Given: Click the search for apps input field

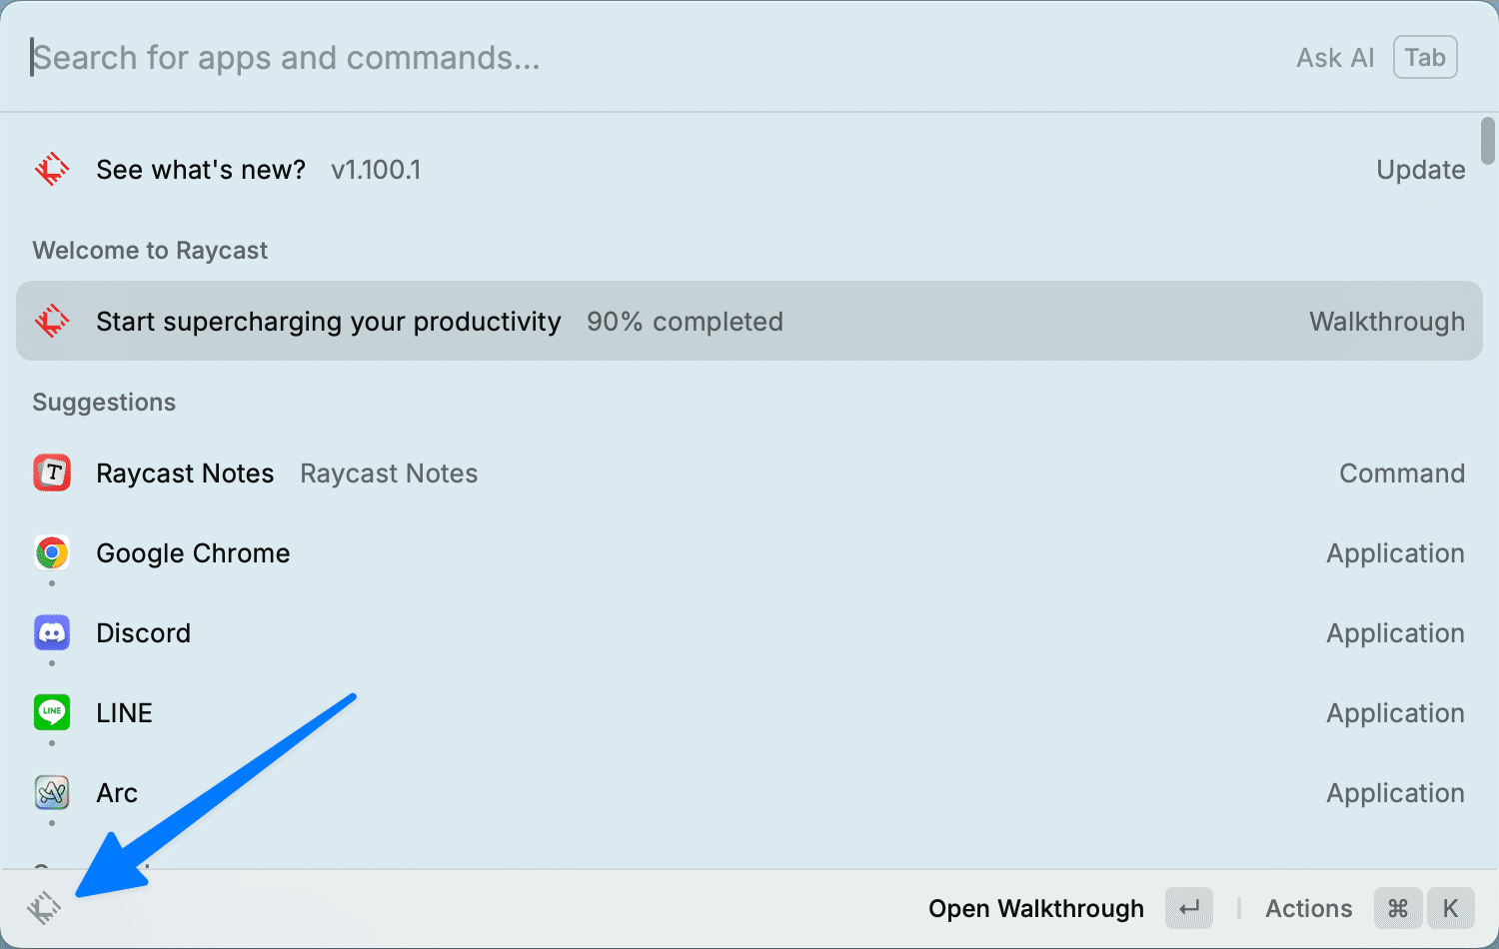Looking at the screenshot, I should coord(600,58).
